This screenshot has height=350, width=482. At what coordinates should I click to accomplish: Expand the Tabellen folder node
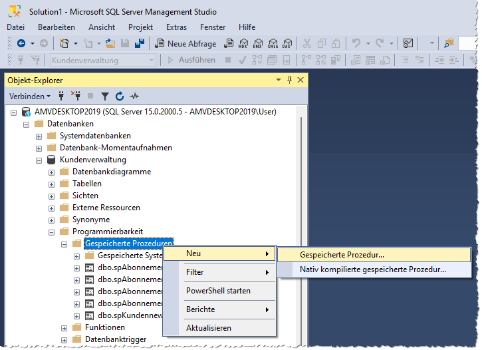tap(52, 184)
